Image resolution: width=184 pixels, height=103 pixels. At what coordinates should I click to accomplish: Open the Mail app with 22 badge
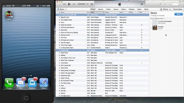[x=20, y=82]
